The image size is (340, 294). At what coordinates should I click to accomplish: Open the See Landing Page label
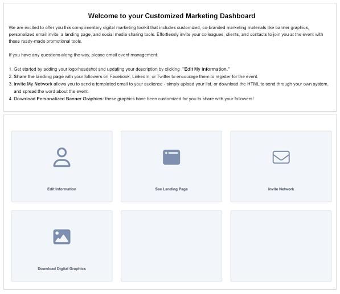click(171, 189)
